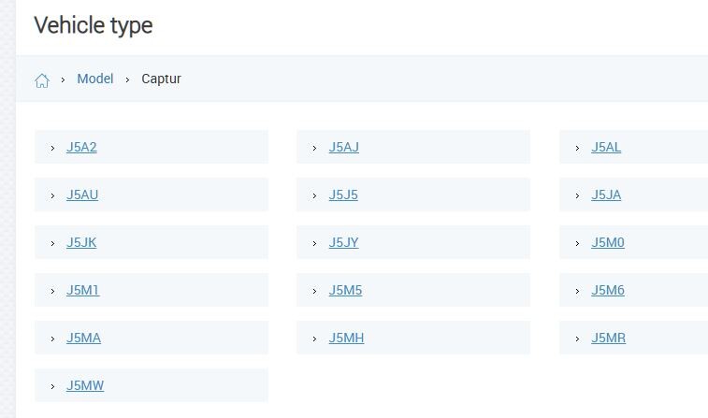708x418 pixels.
Task: Click the J5JY vehicle link
Action: 343,242
